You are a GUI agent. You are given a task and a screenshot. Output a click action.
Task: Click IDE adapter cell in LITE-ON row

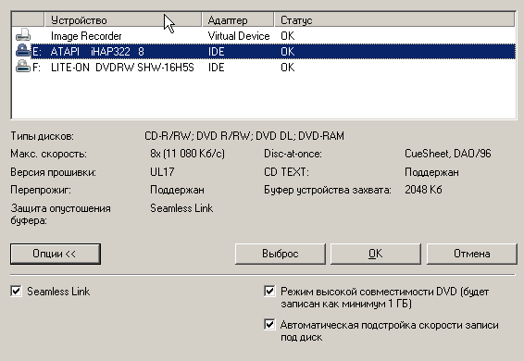point(217,68)
